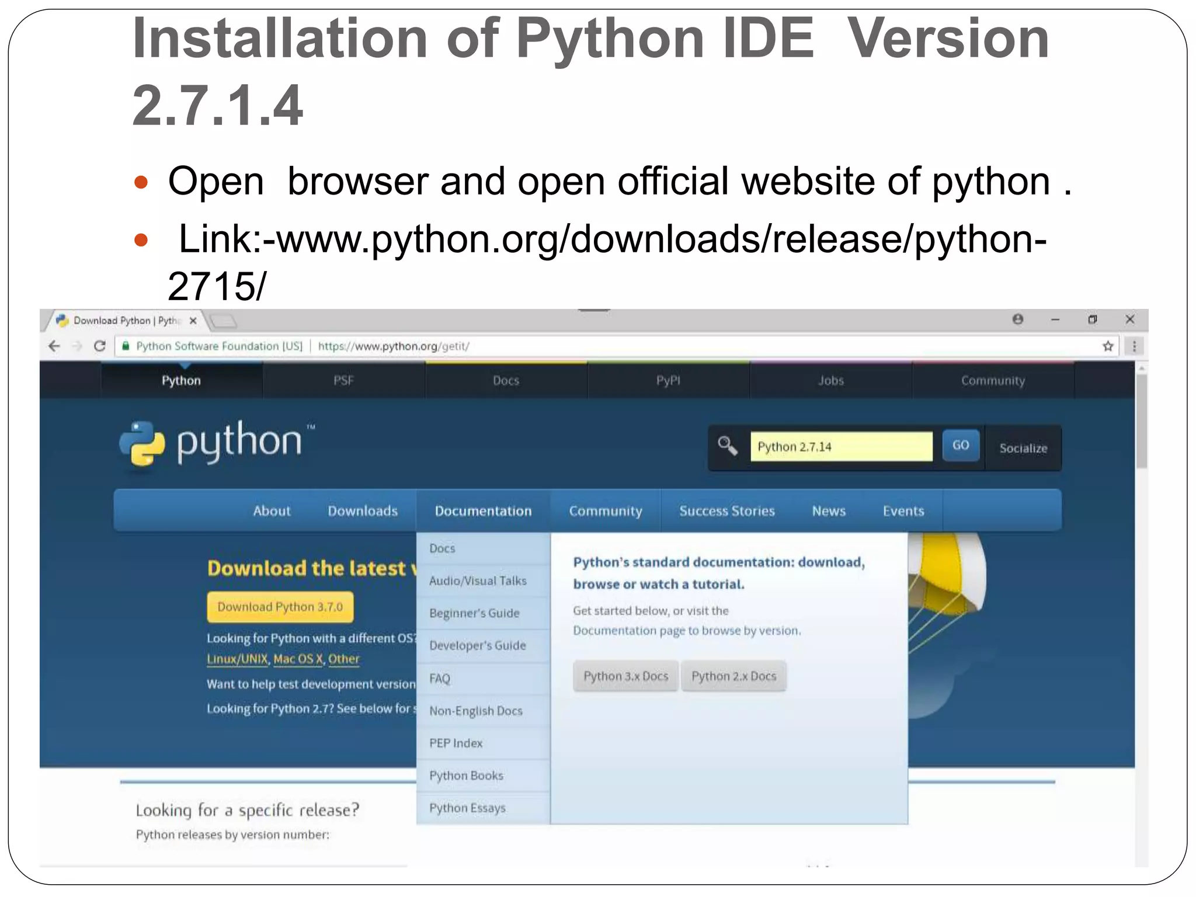The image size is (1196, 897).
Task: Select Beginner's Guide menu entry
Action: (x=484, y=613)
